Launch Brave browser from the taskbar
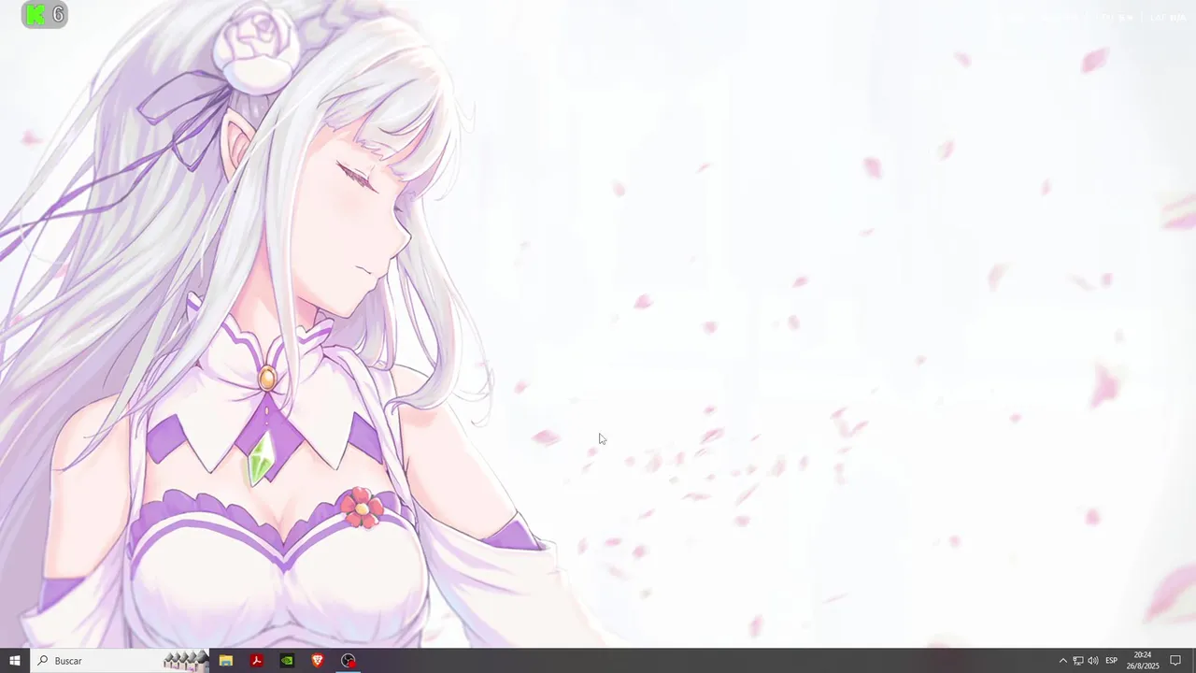 (x=318, y=661)
